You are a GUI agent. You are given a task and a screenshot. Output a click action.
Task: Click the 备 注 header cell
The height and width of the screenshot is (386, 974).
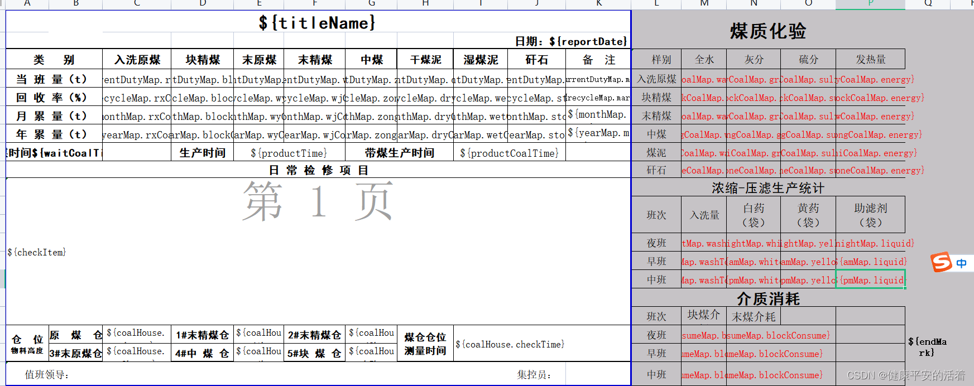598,60
